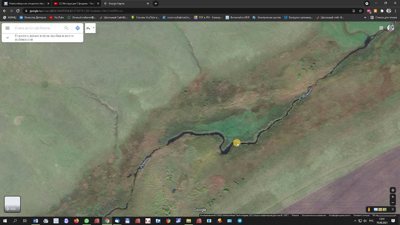Open the Chrome three-dot menu
Screen dimensions: 400x225
pos(396,11)
